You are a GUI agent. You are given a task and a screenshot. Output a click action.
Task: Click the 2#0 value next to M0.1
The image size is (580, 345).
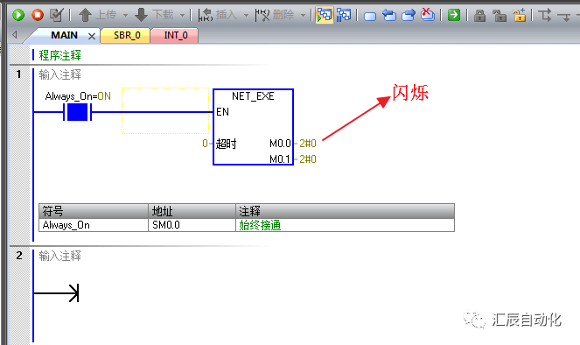click(x=308, y=159)
